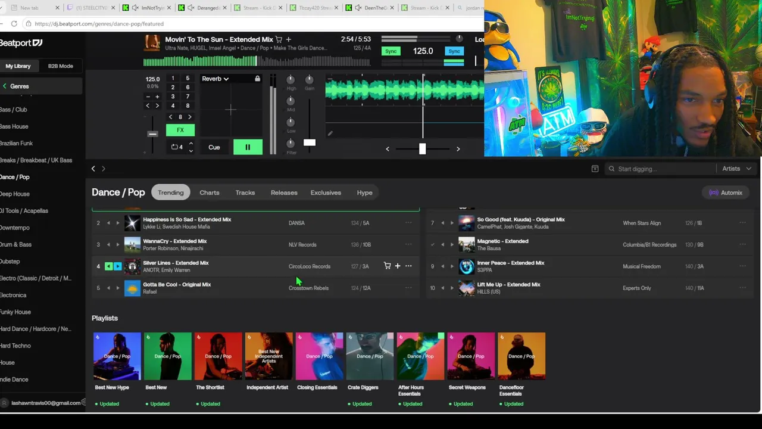
Task: Pause the playing deck
Action: [248, 147]
